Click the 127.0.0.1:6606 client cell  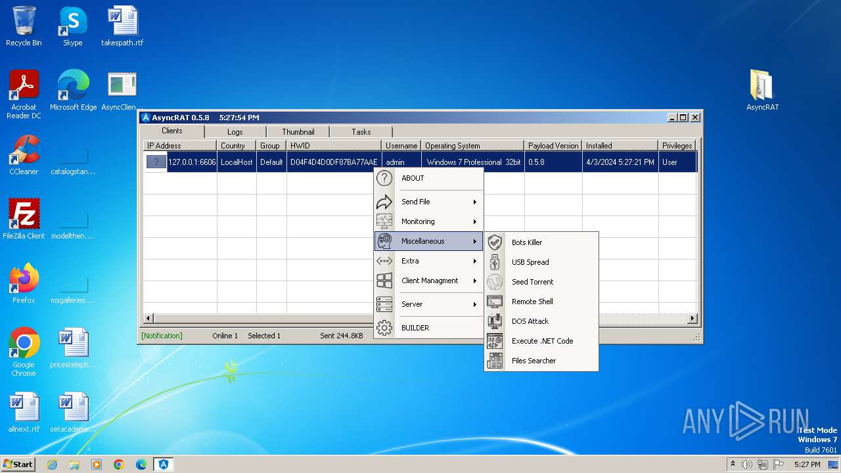click(x=191, y=162)
